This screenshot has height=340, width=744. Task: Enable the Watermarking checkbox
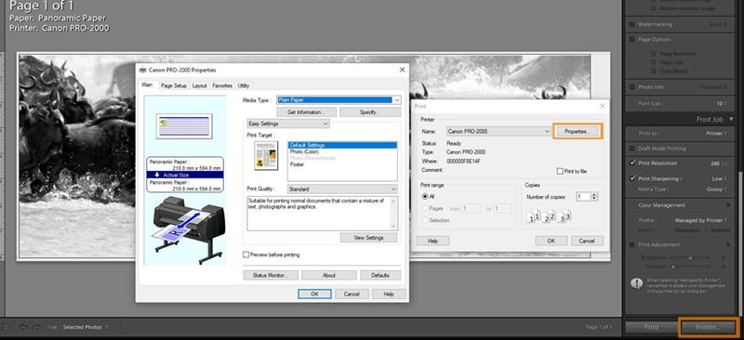coord(632,24)
